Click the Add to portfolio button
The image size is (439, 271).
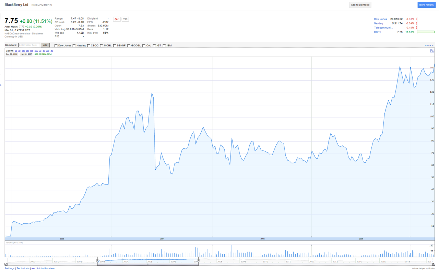pyautogui.click(x=360, y=5)
